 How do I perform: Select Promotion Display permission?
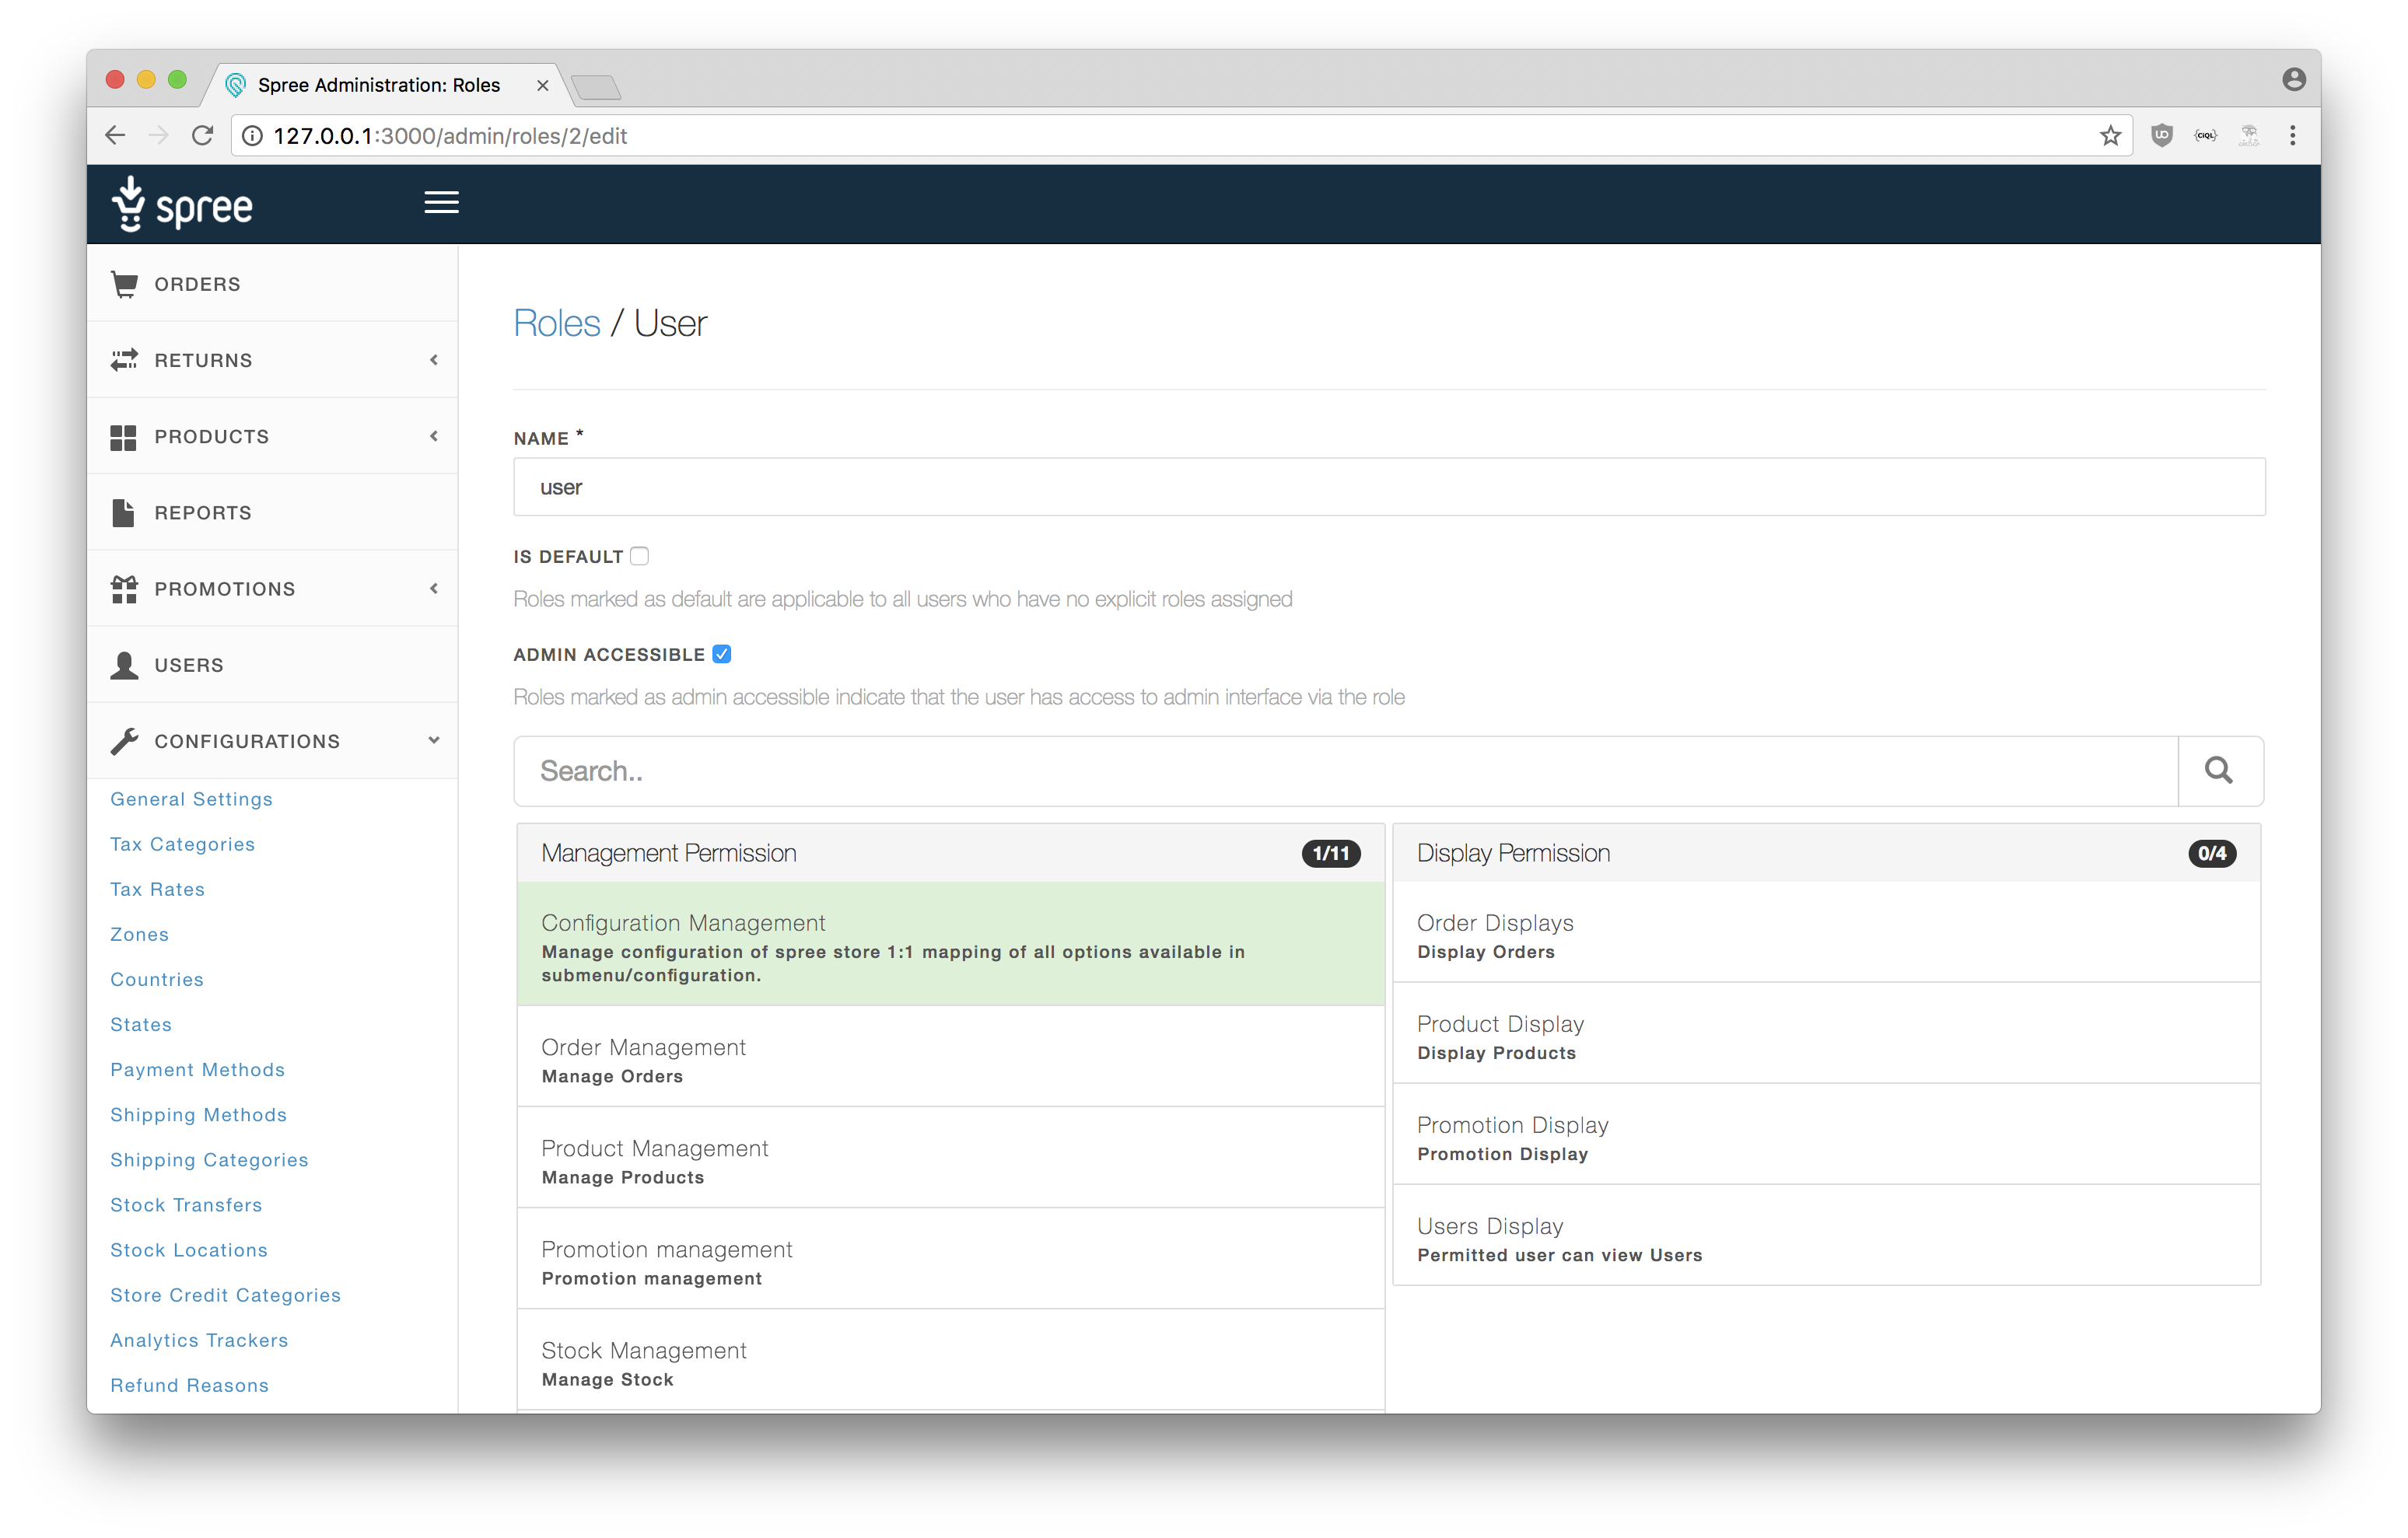pos(1826,1135)
